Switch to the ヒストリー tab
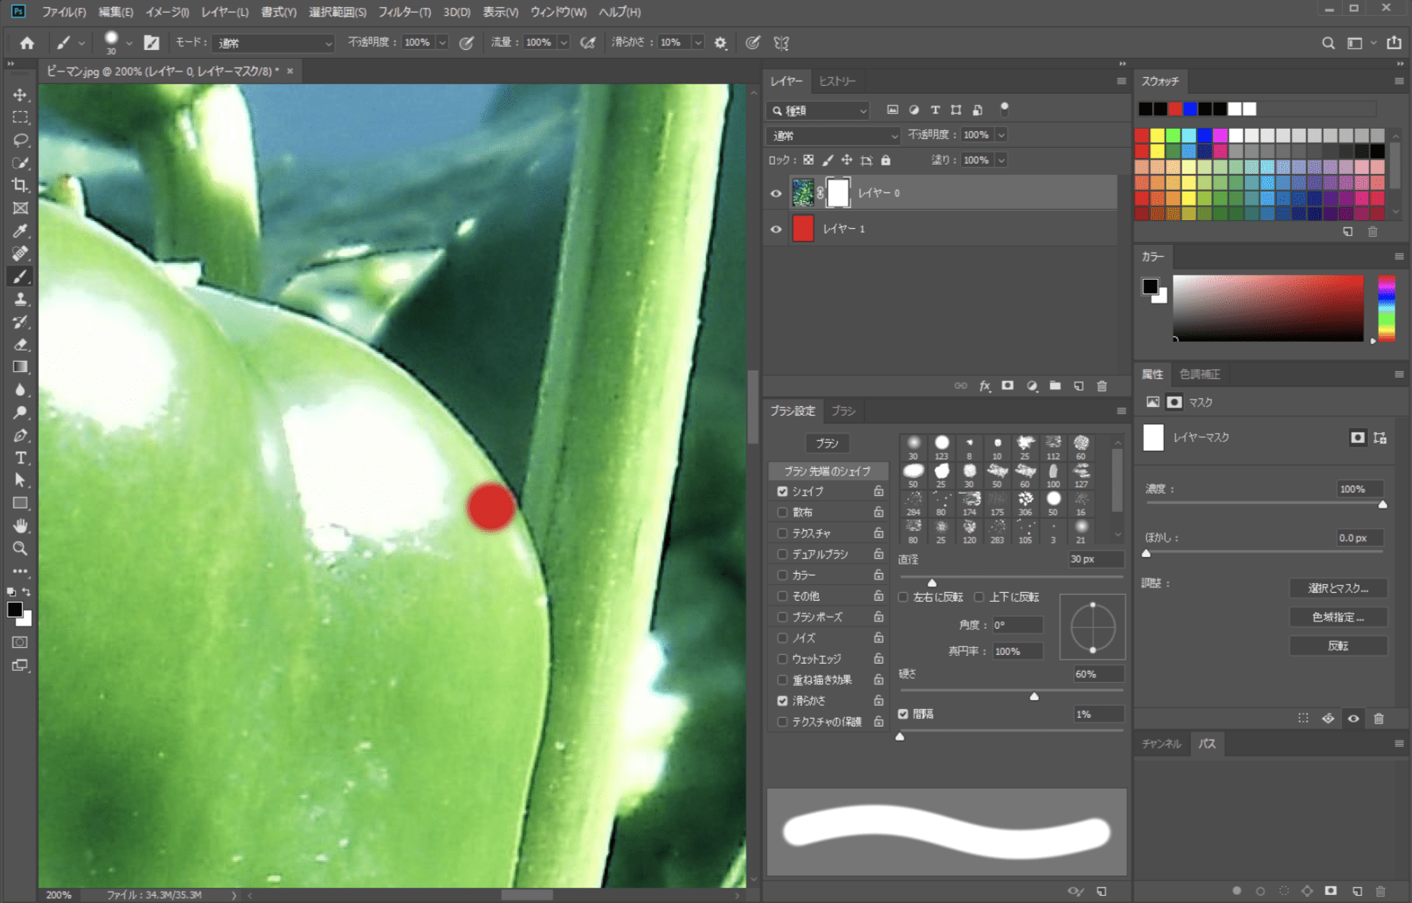Image resolution: width=1412 pixels, height=903 pixels. point(837,81)
